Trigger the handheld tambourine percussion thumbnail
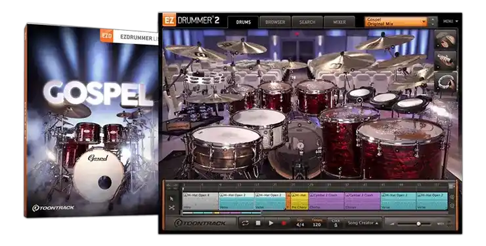486x246 pixels. click(445, 81)
